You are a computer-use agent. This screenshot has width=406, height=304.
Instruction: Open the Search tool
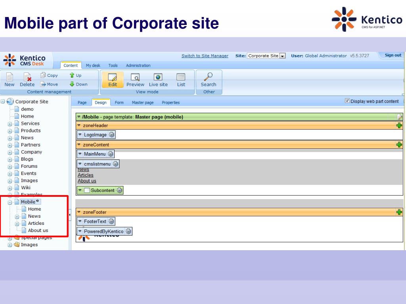[208, 80]
